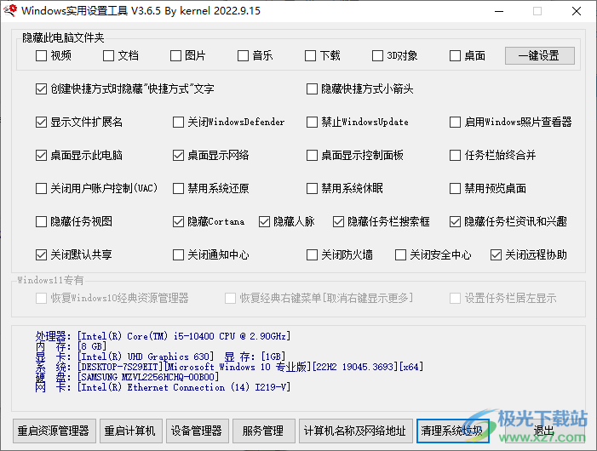
Task: Enable 关闭防火墙
Action: (x=312, y=254)
